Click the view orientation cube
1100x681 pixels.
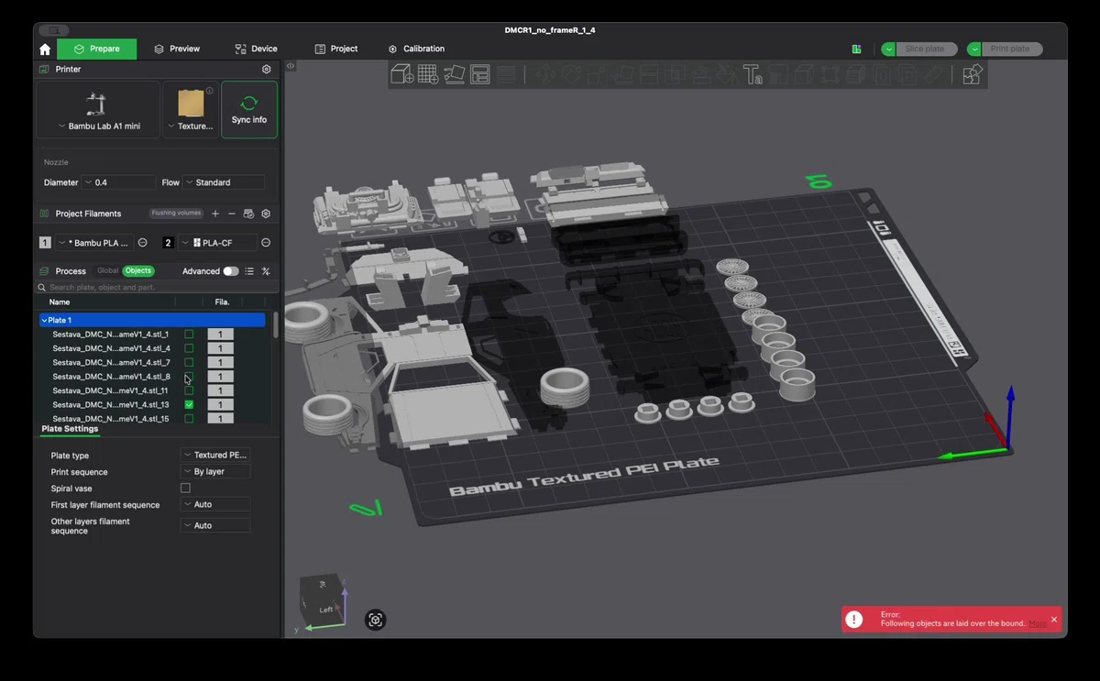[x=324, y=599]
